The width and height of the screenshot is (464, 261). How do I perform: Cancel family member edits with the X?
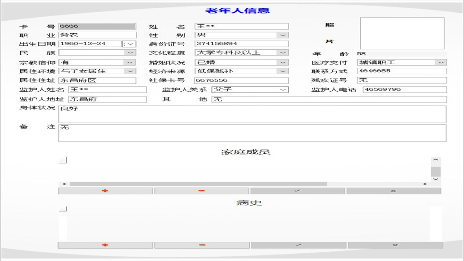[393, 191]
